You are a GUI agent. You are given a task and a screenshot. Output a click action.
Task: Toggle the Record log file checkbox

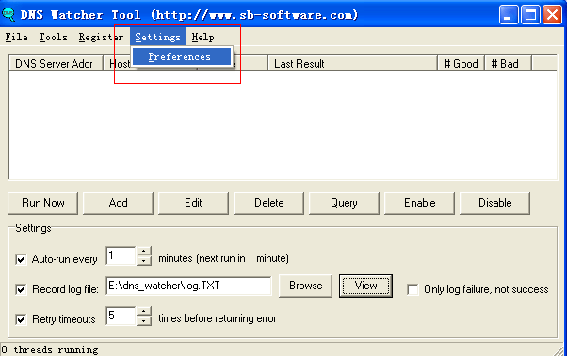click(21, 289)
